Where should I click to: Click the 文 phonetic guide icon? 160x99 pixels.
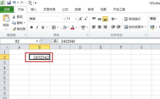coord(83,27)
